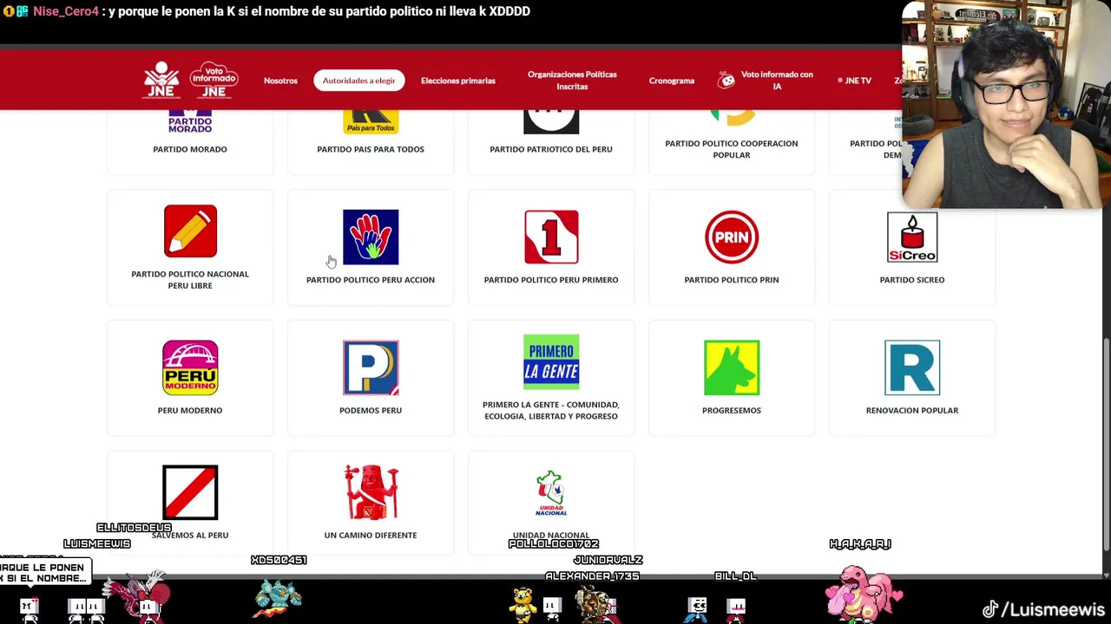Screen dimensions: 1111x624
Task: Click PRIMERO LA GENTE party name text
Action: pos(551,411)
